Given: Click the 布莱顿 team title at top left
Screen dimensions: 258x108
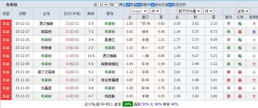Looking at the screenshot, I should [x=12, y=5].
